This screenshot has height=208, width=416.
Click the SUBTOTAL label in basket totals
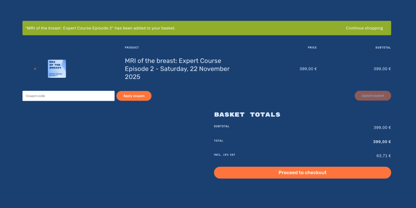(x=222, y=126)
